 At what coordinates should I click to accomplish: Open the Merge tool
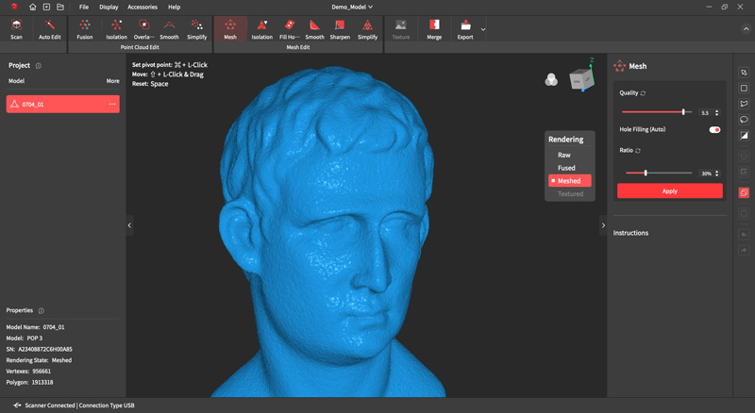[434, 29]
